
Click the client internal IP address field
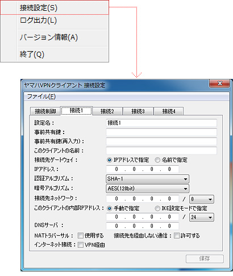[x=143, y=217]
